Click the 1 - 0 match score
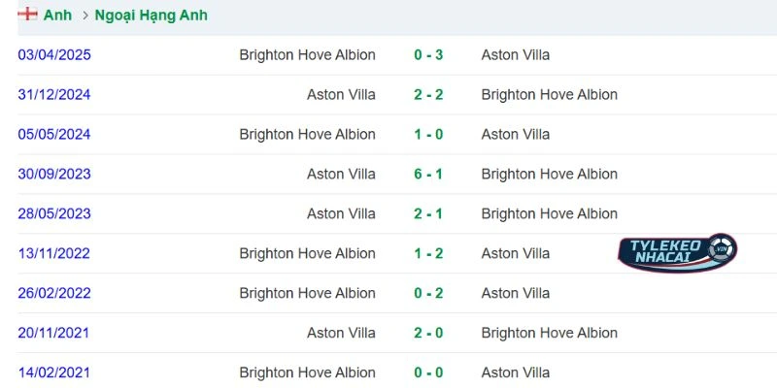 pyautogui.click(x=428, y=135)
